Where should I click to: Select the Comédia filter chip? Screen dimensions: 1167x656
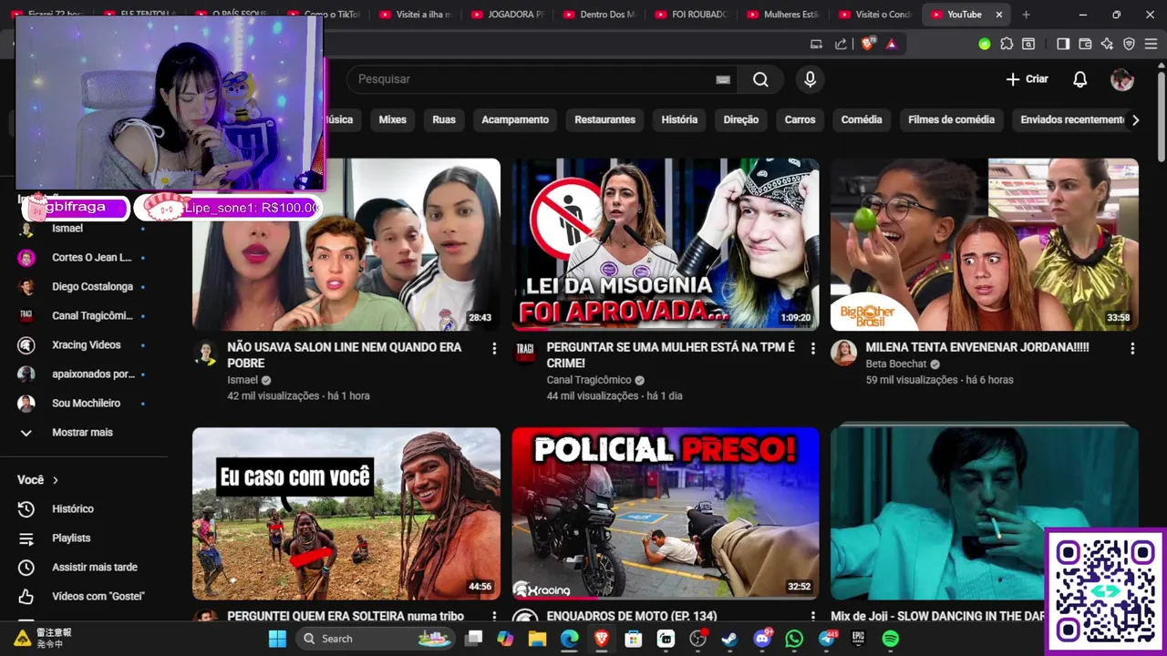[x=862, y=119]
